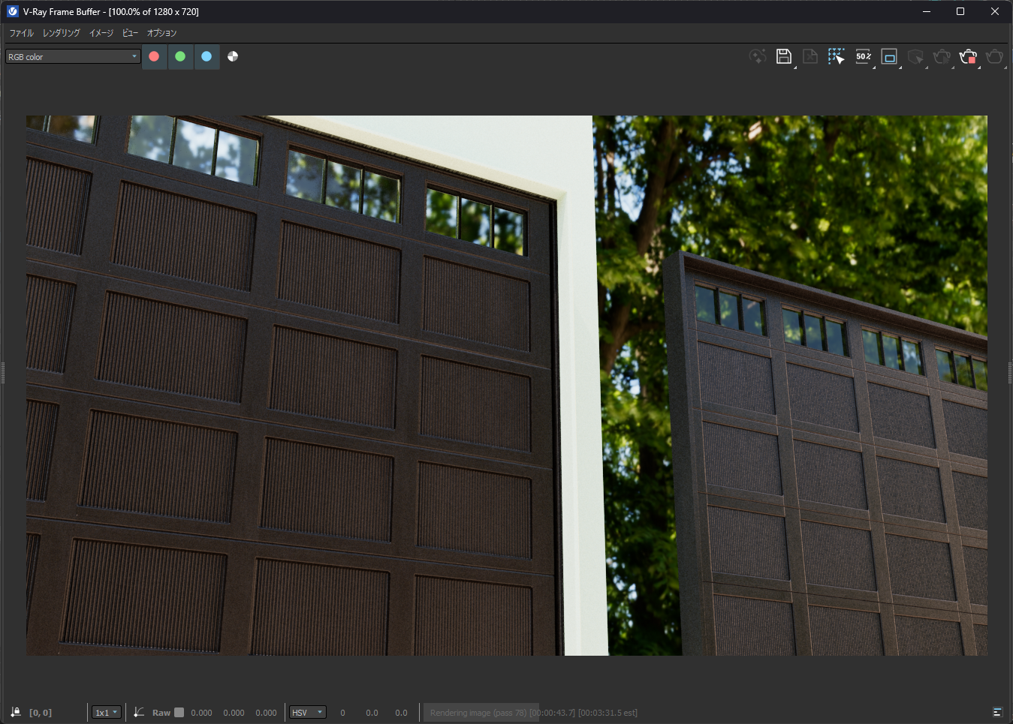Click the rightmost teapot render icon
Screen dimensions: 1013x724
coord(994,56)
